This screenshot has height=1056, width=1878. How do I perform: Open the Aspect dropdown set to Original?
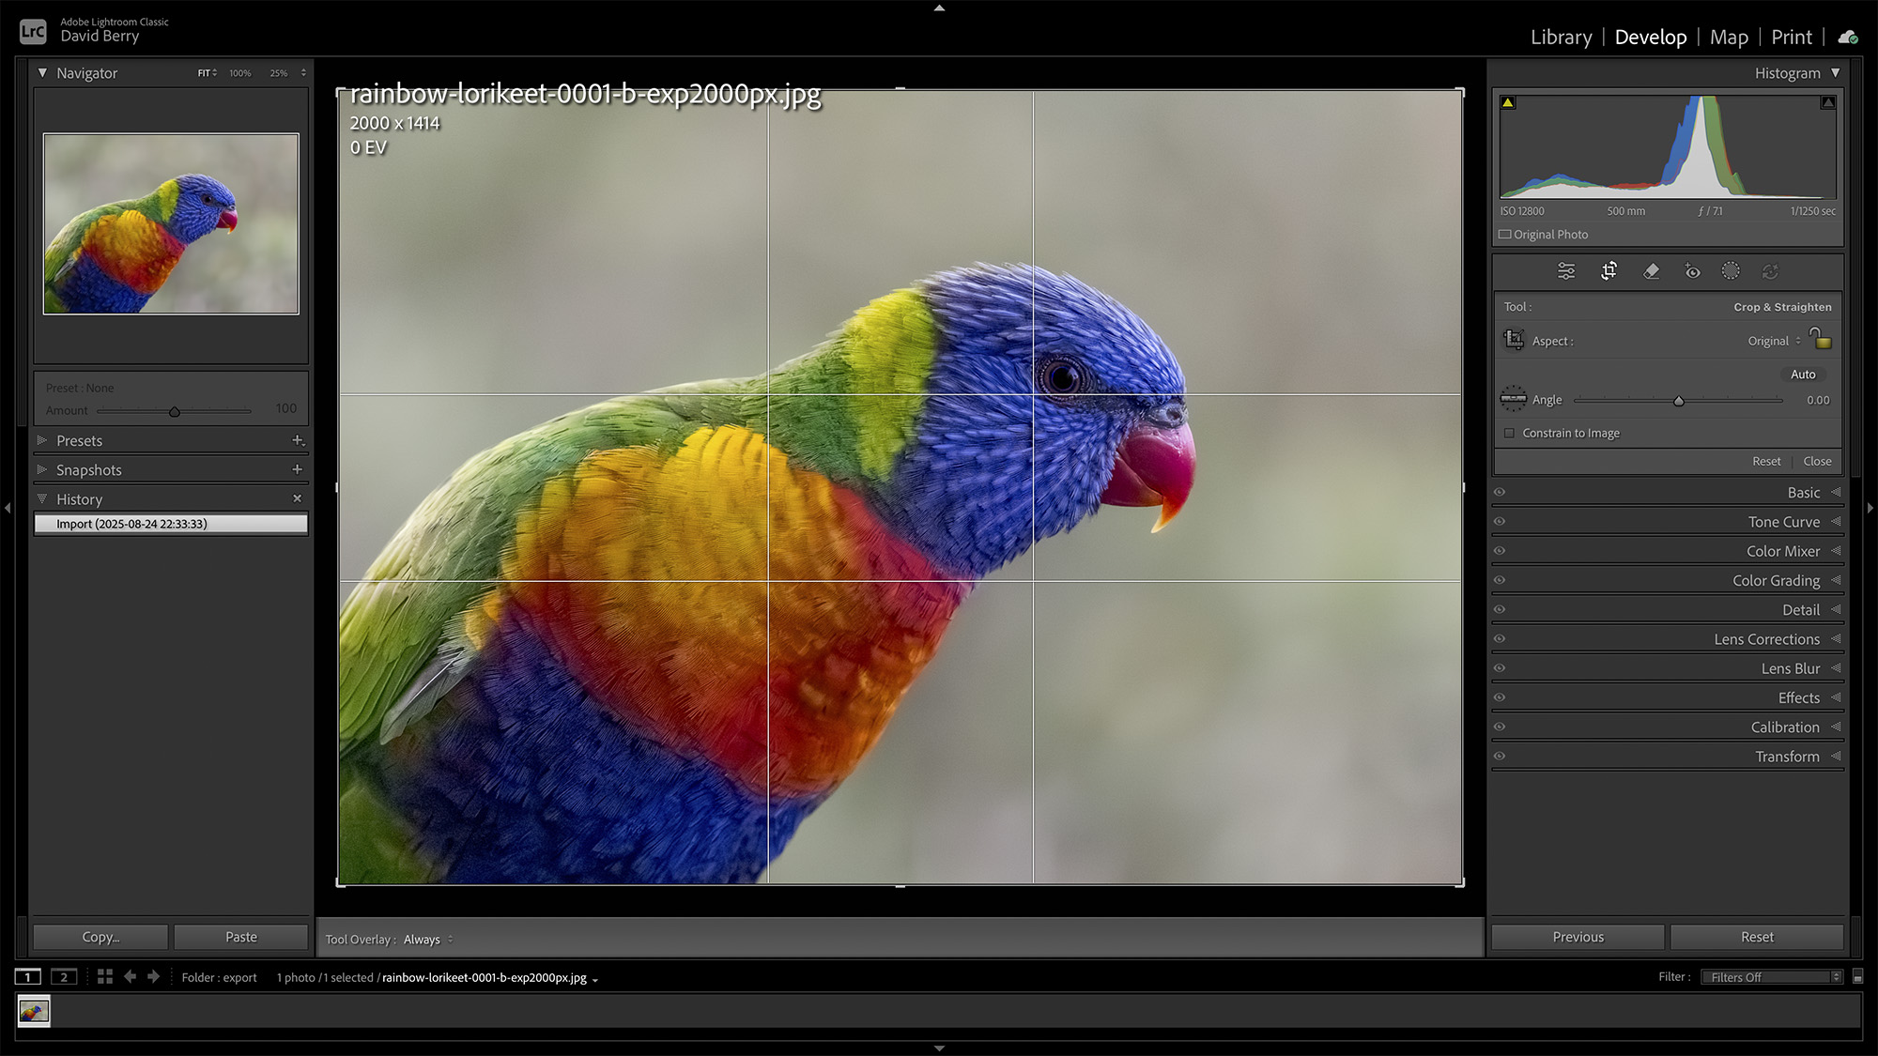(1775, 341)
